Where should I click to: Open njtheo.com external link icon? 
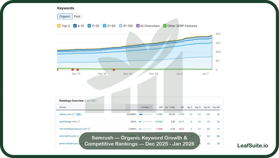click(73, 114)
